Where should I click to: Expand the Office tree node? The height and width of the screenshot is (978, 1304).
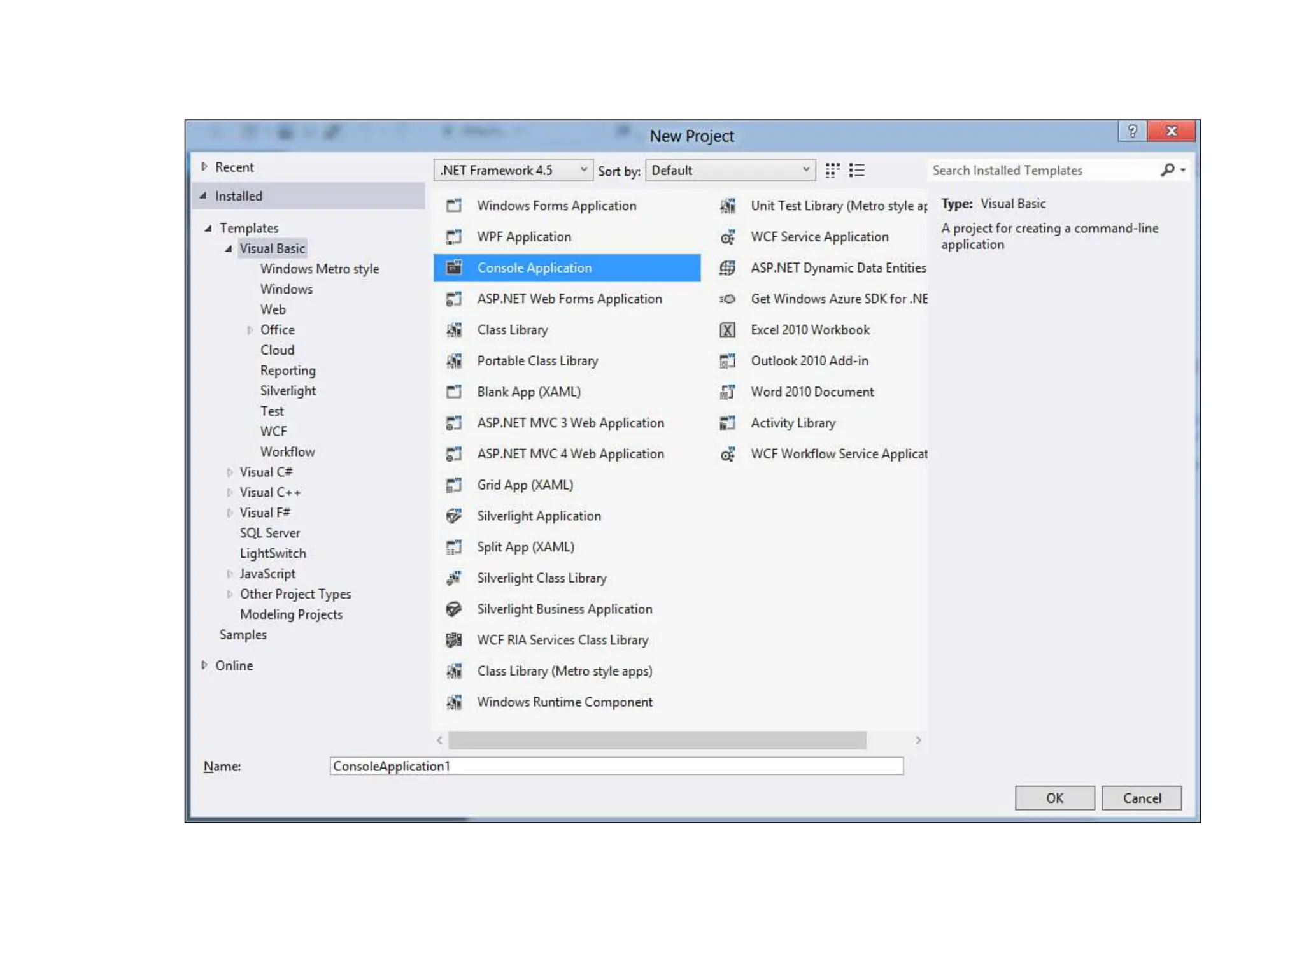[x=250, y=330]
